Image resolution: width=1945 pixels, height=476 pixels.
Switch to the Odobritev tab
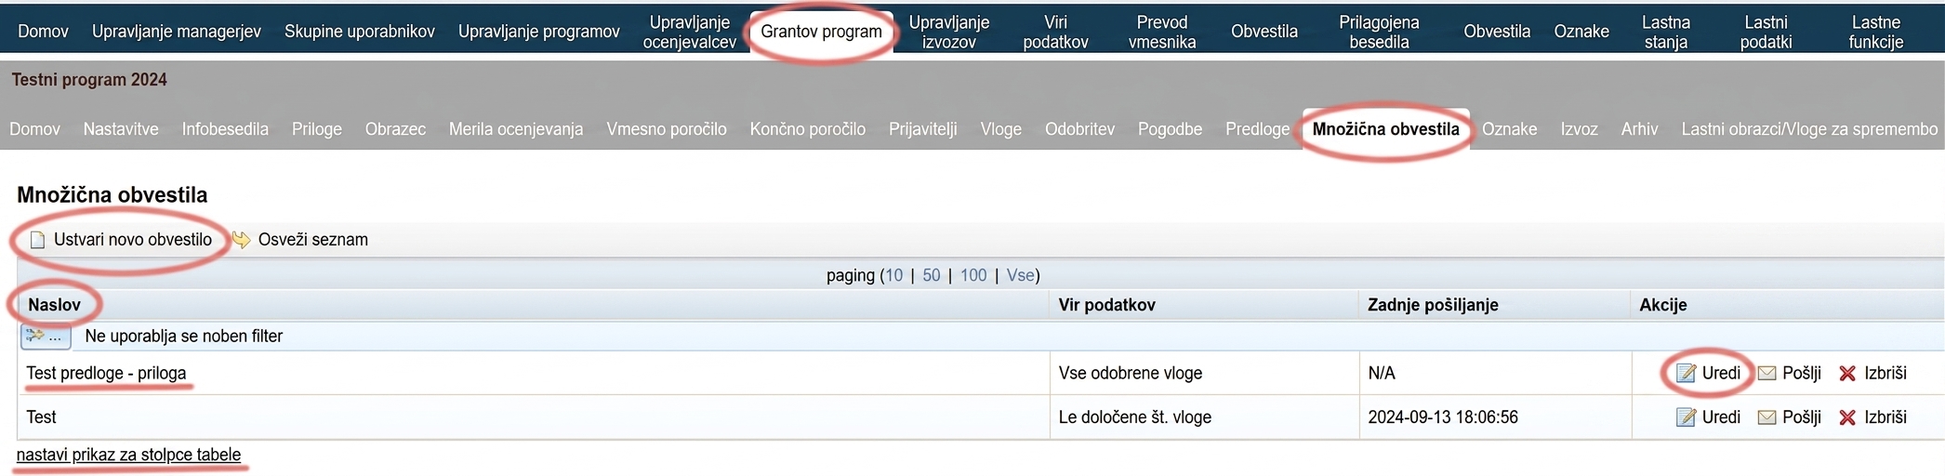1079,129
